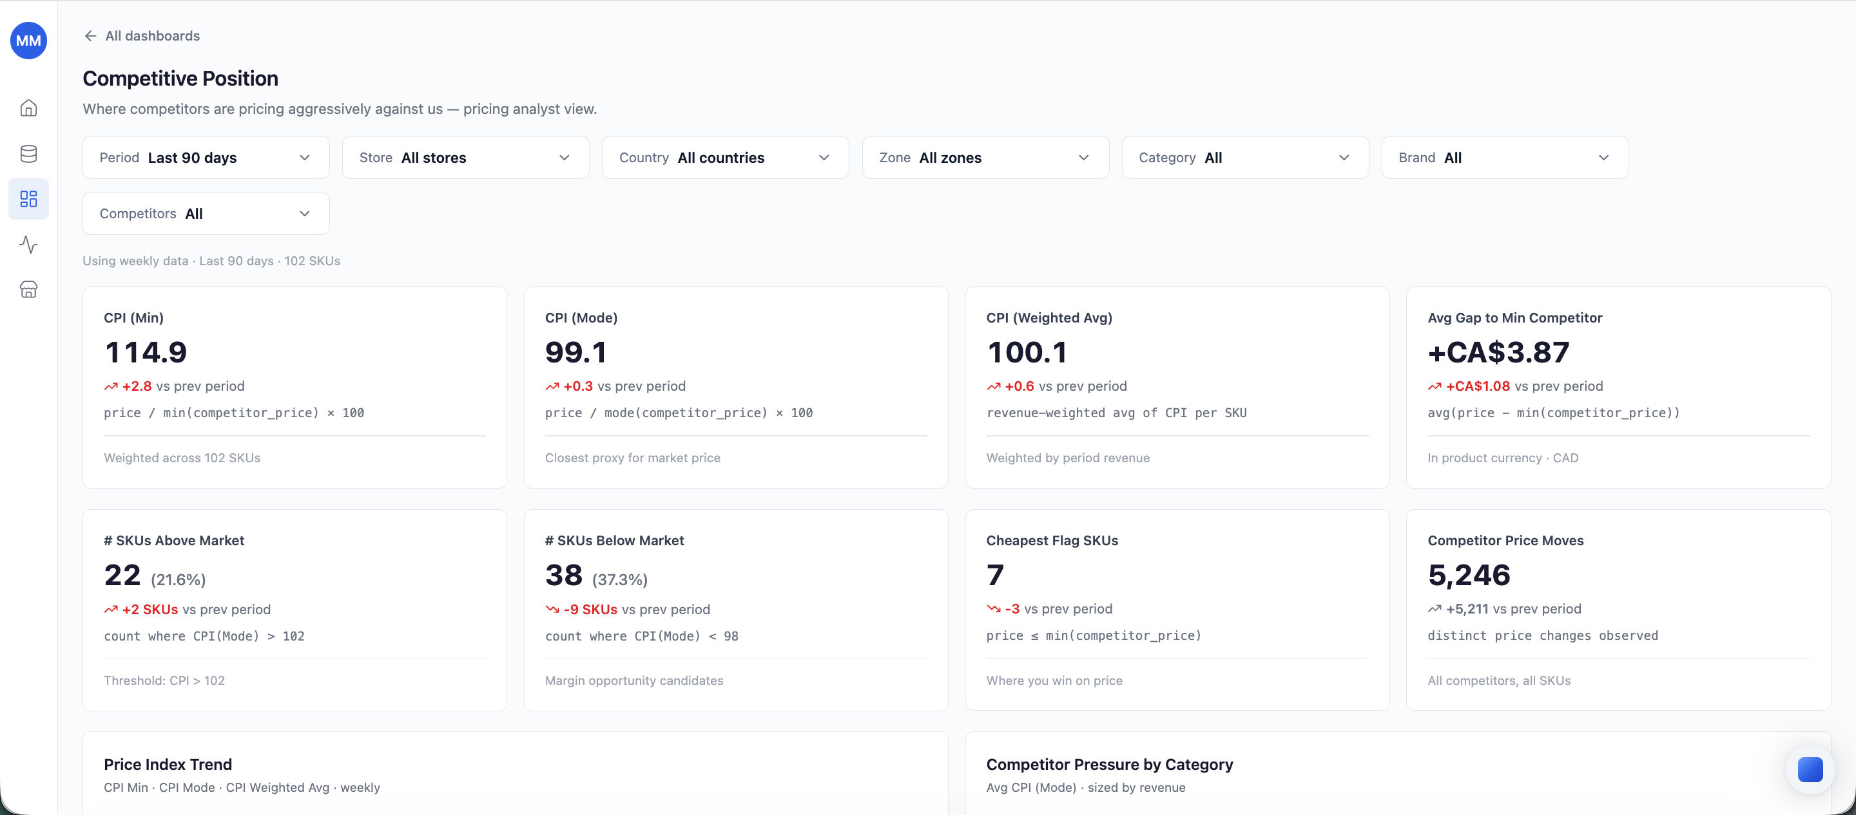1856x815 pixels.
Task: Open the Zone All zones dropdown
Action: [x=985, y=158]
